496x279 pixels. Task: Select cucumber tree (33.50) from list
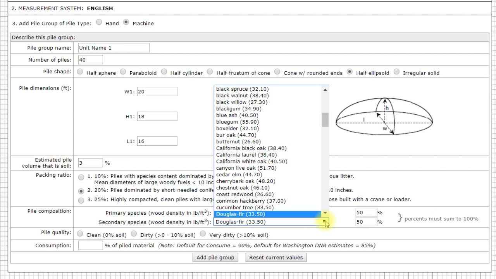pos(268,207)
